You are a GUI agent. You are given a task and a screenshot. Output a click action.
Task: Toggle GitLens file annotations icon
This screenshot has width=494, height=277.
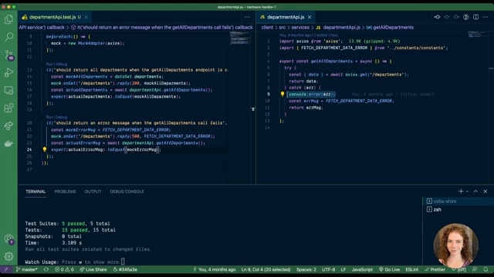pyautogui.click(x=466, y=17)
